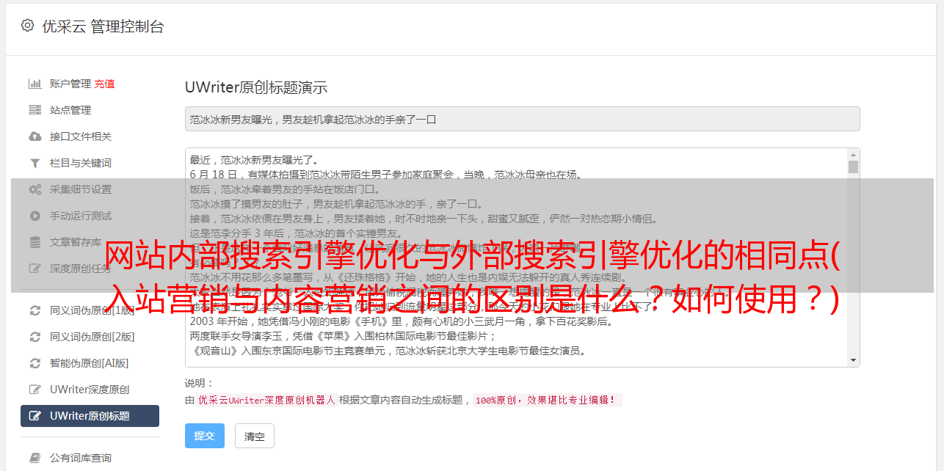
Task: Click the funnel icon for 栏目与关键词
Action: click(x=35, y=163)
